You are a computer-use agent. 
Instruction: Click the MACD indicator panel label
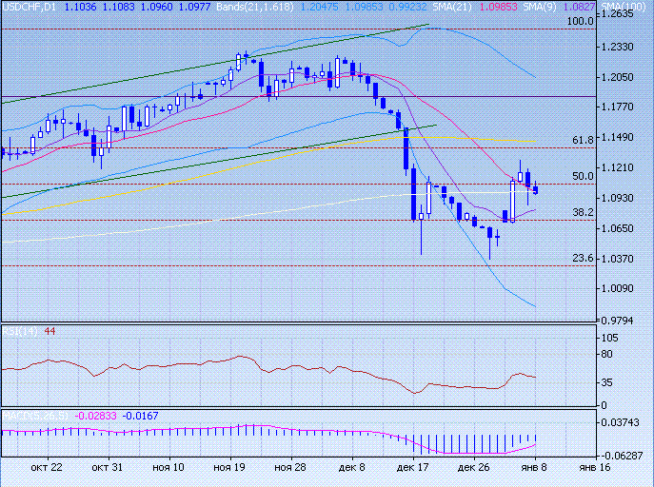[36, 416]
